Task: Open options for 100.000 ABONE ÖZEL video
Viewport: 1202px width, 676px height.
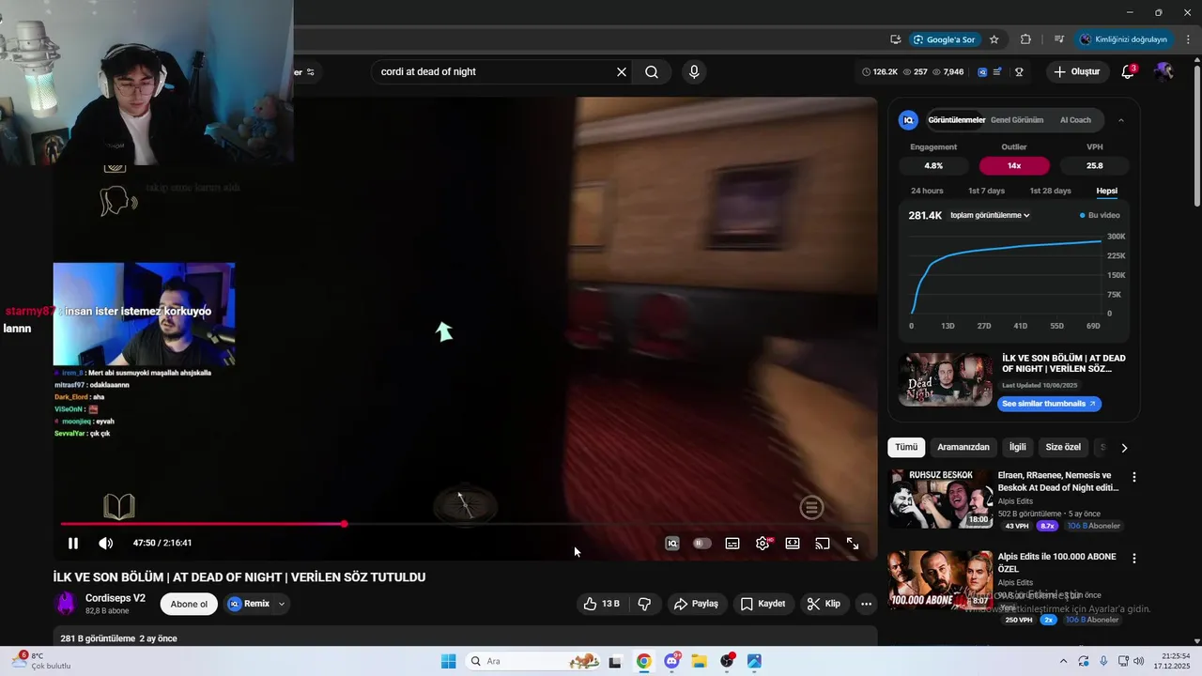Action: tap(1133, 558)
